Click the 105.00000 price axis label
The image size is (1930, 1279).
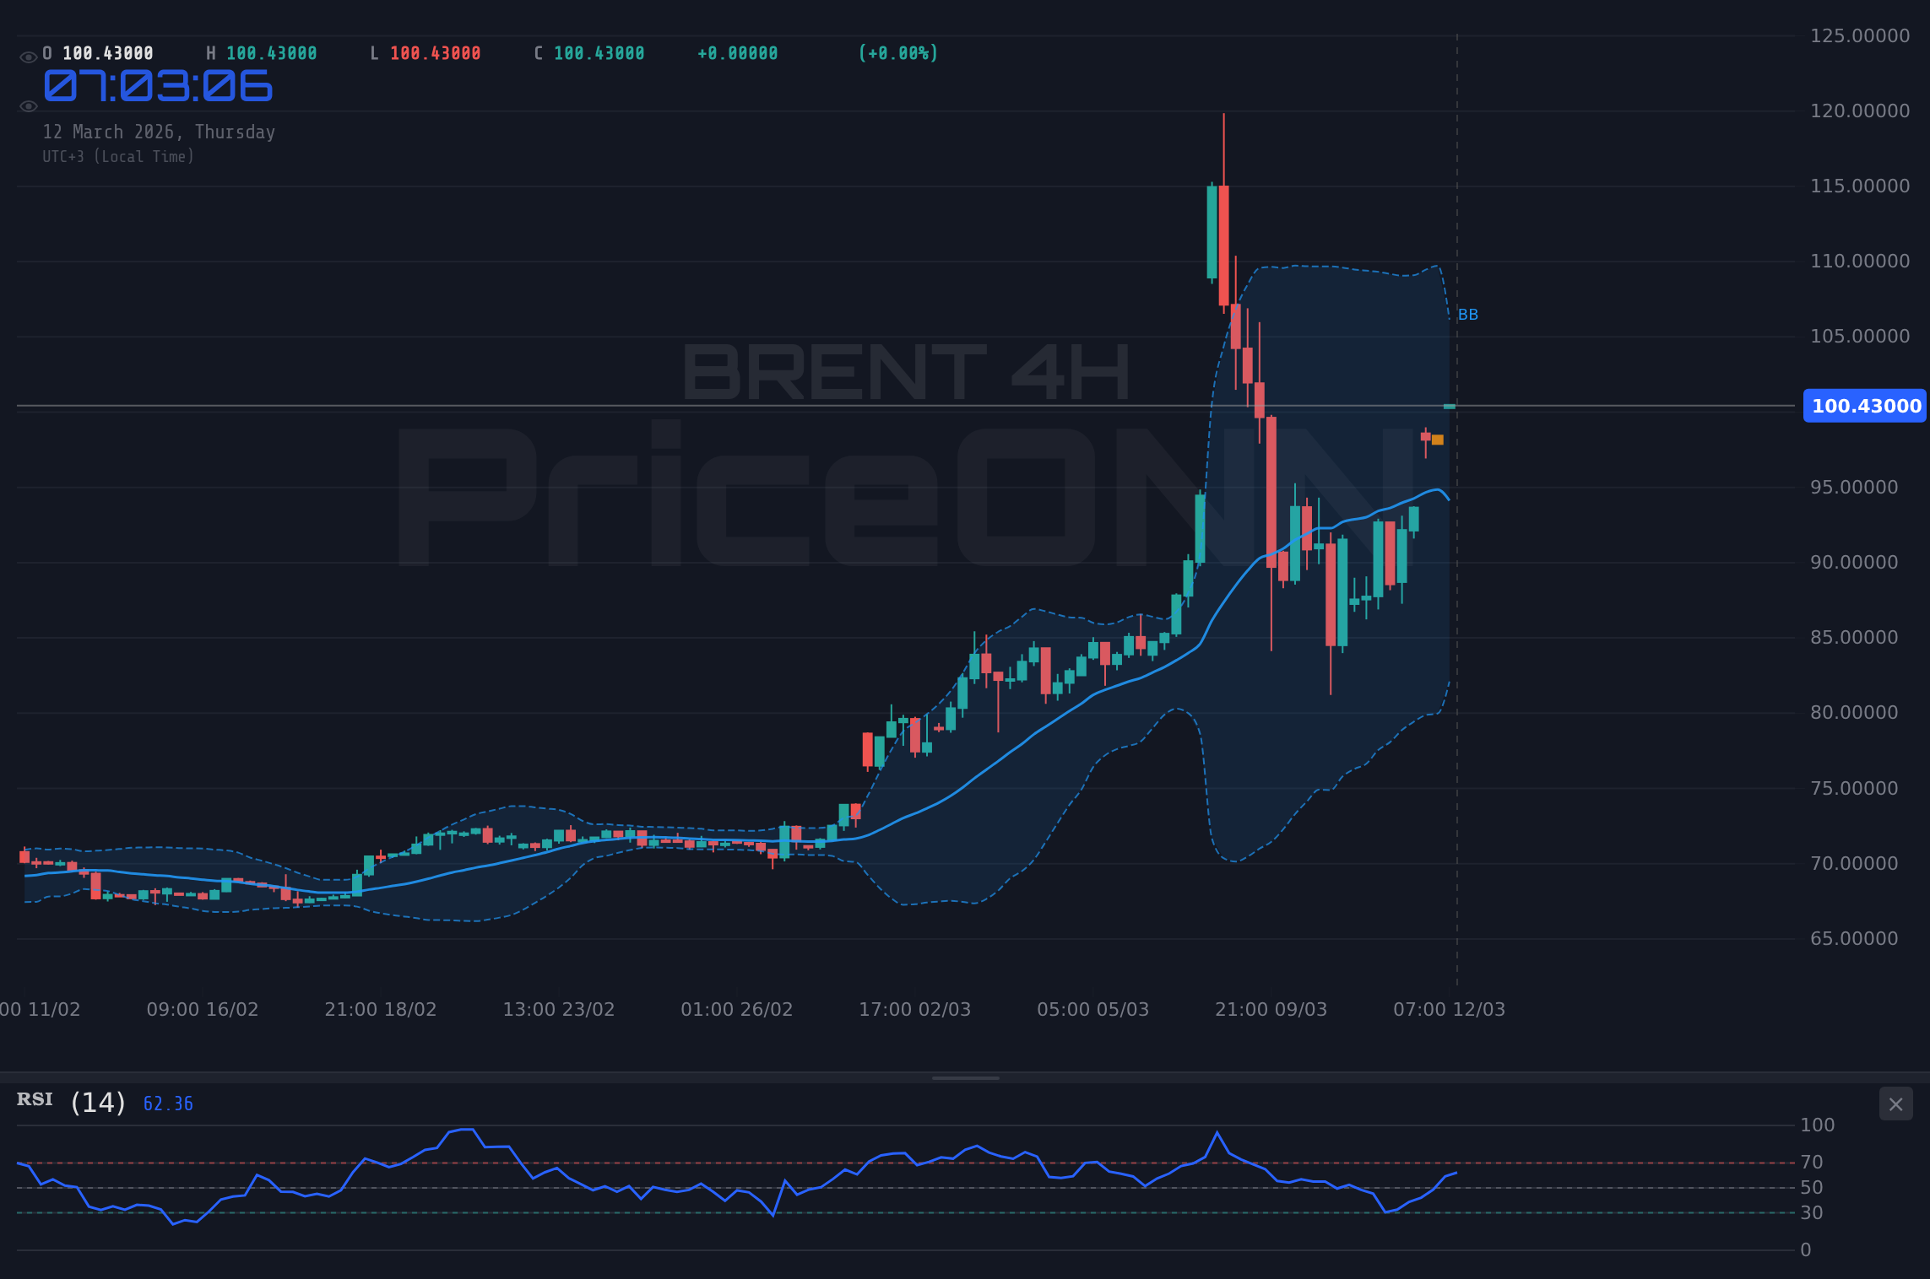point(1859,336)
